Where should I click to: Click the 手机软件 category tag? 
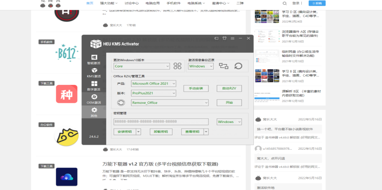click(x=47, y=42)
